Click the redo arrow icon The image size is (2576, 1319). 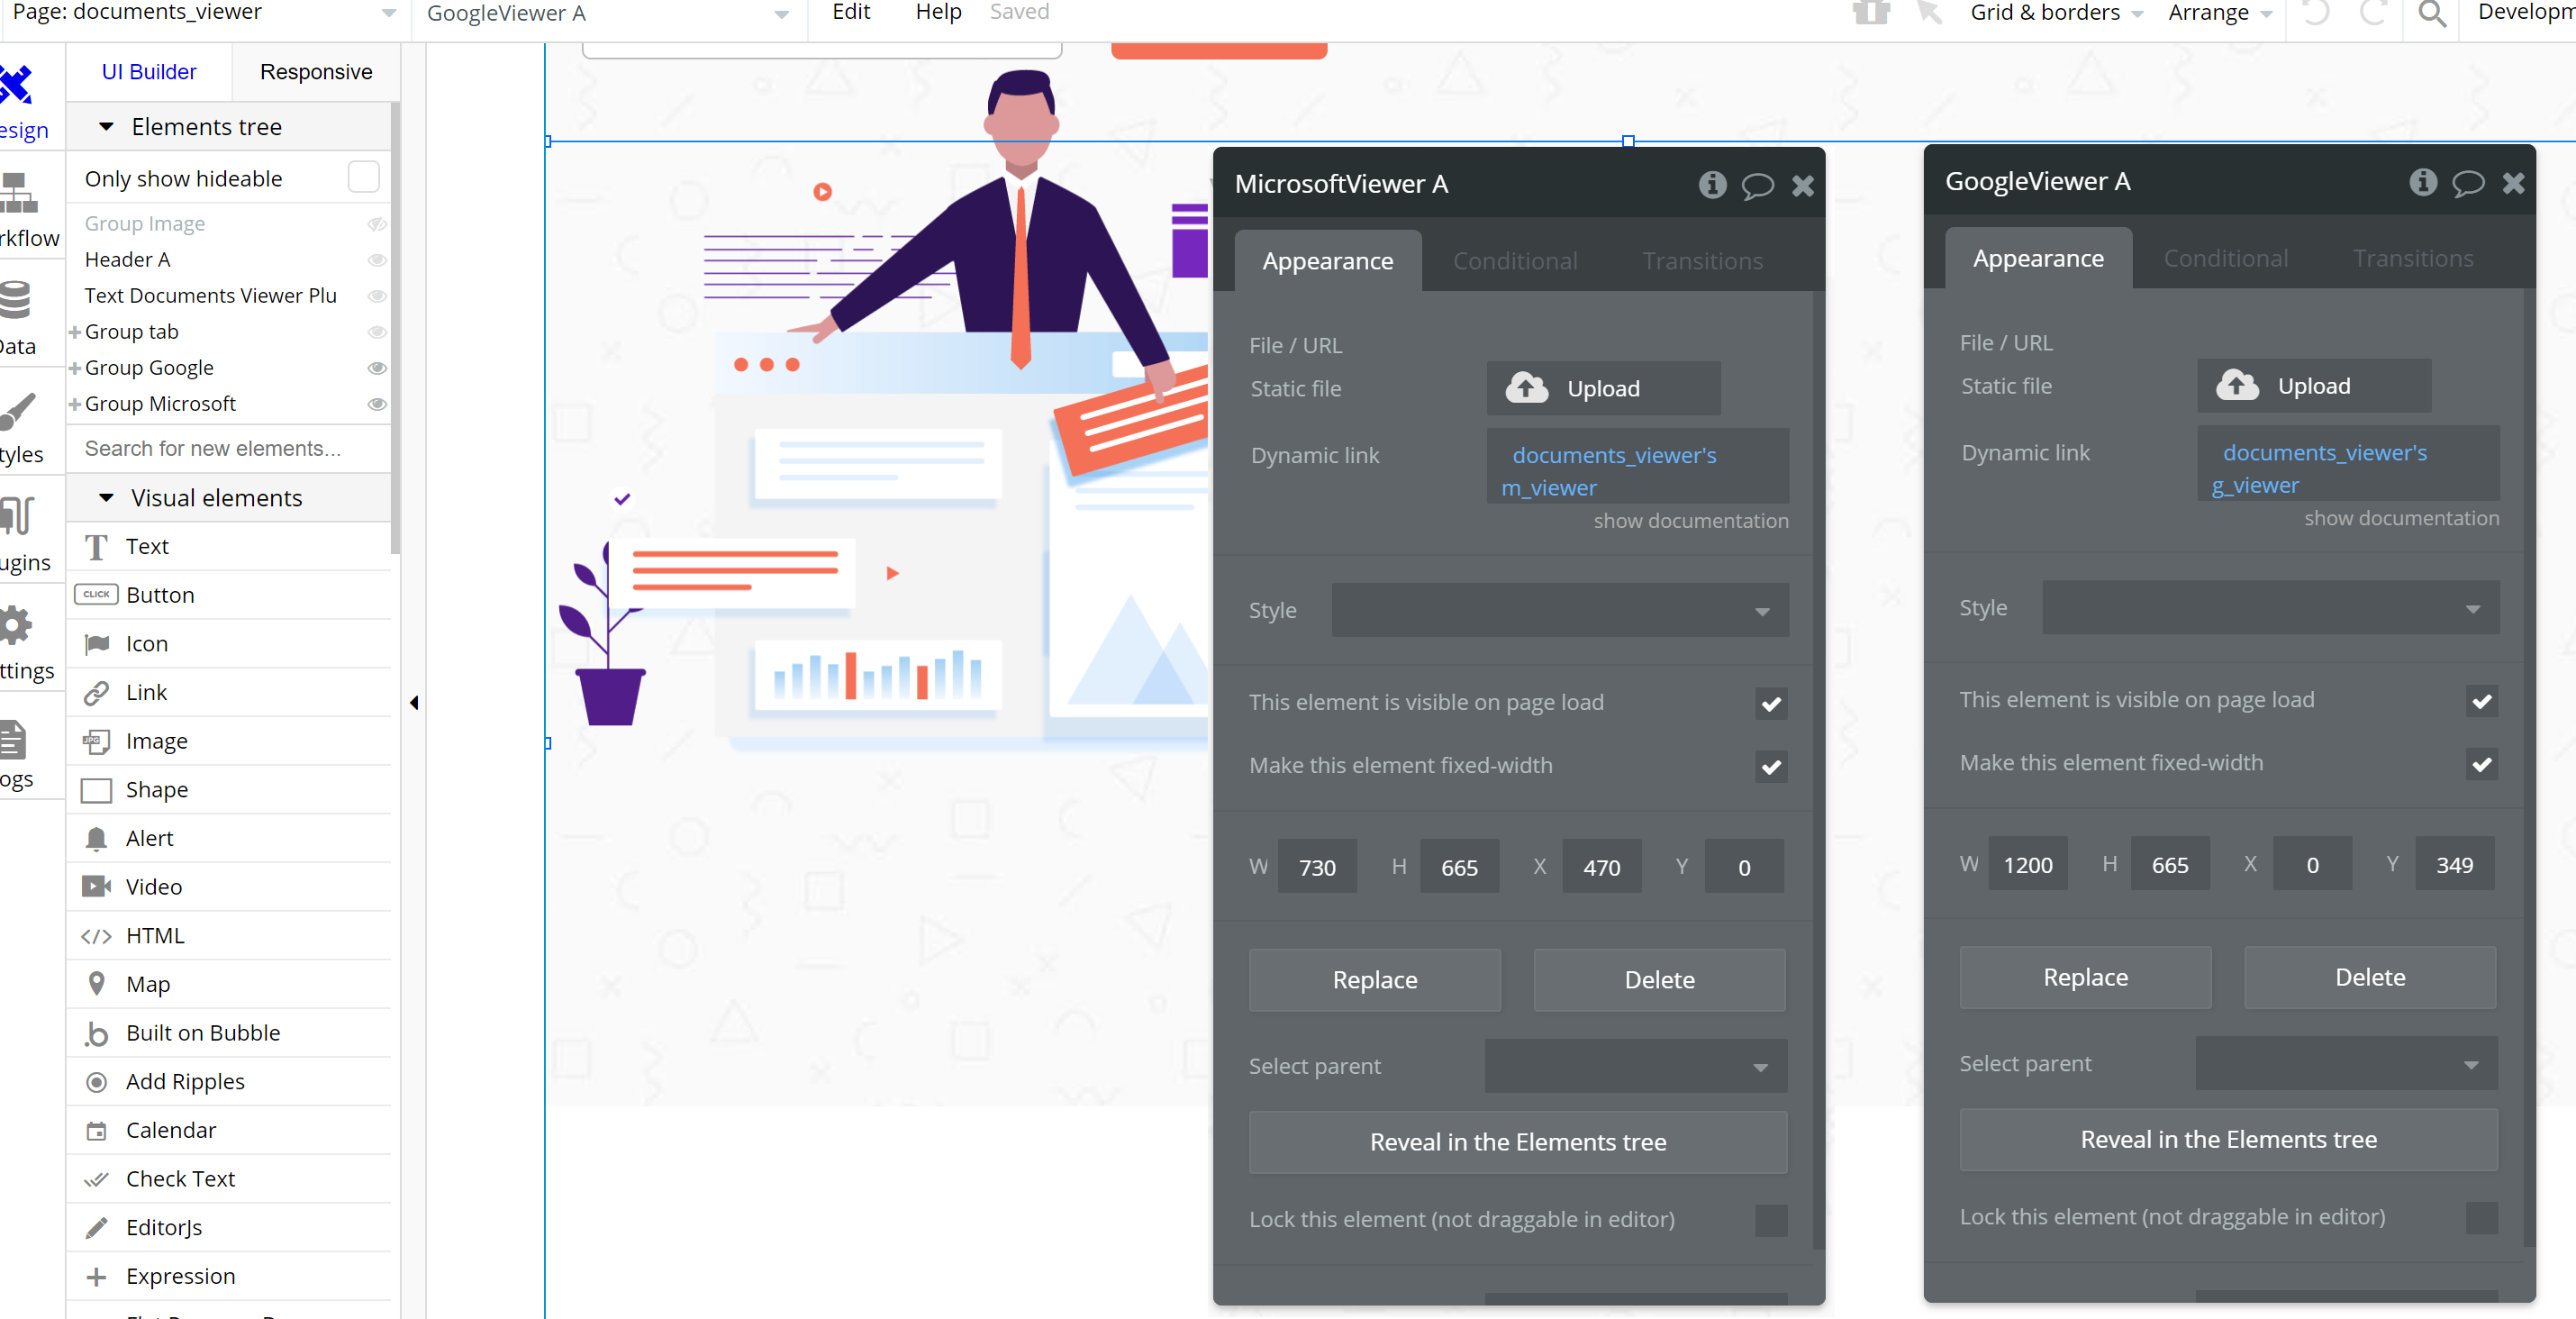pos(2373,12)
